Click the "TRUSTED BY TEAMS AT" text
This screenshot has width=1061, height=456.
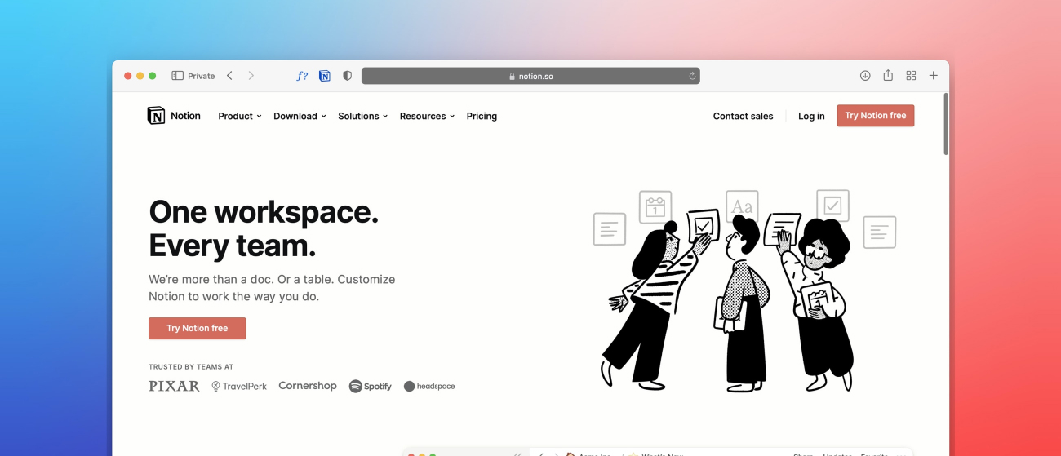tap(191, 367)
